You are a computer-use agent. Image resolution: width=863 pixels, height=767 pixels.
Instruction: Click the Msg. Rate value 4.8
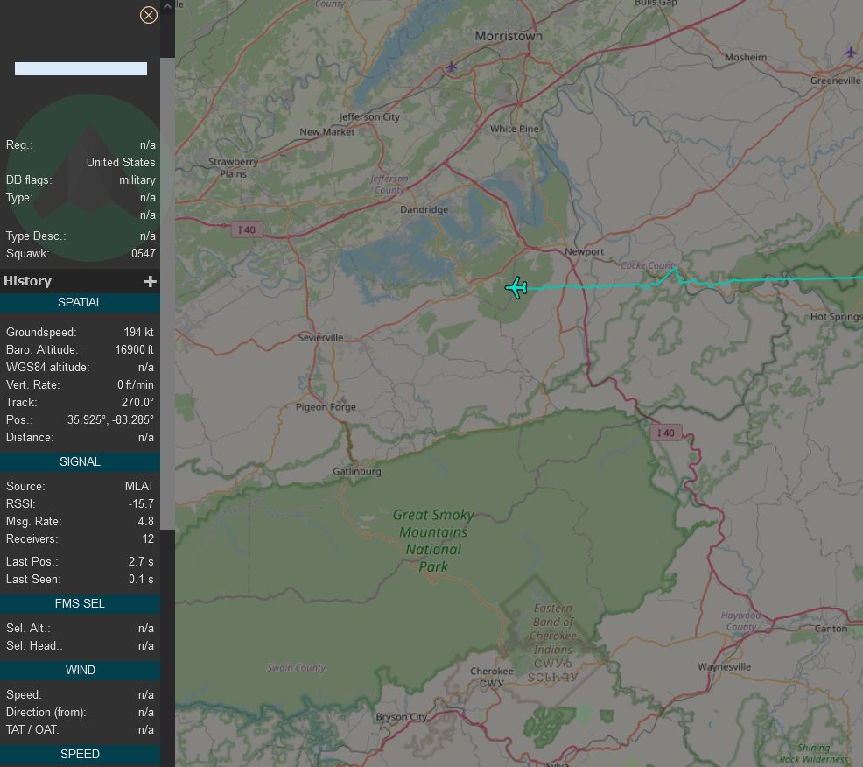point(146,522)
